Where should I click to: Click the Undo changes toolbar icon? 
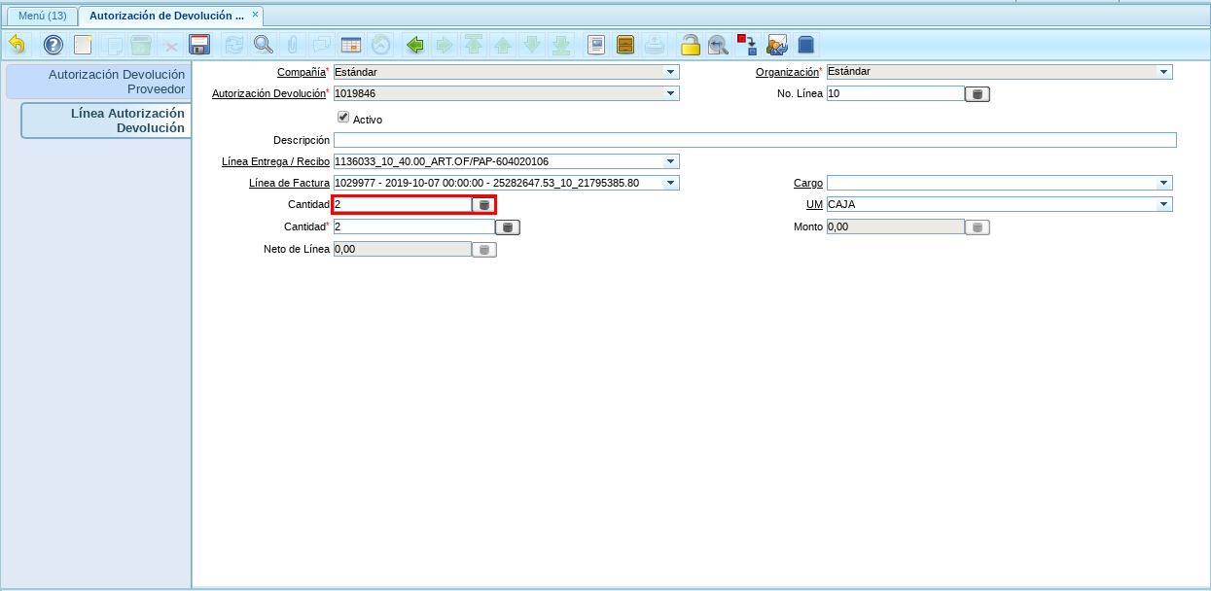(x=18, y=45)
